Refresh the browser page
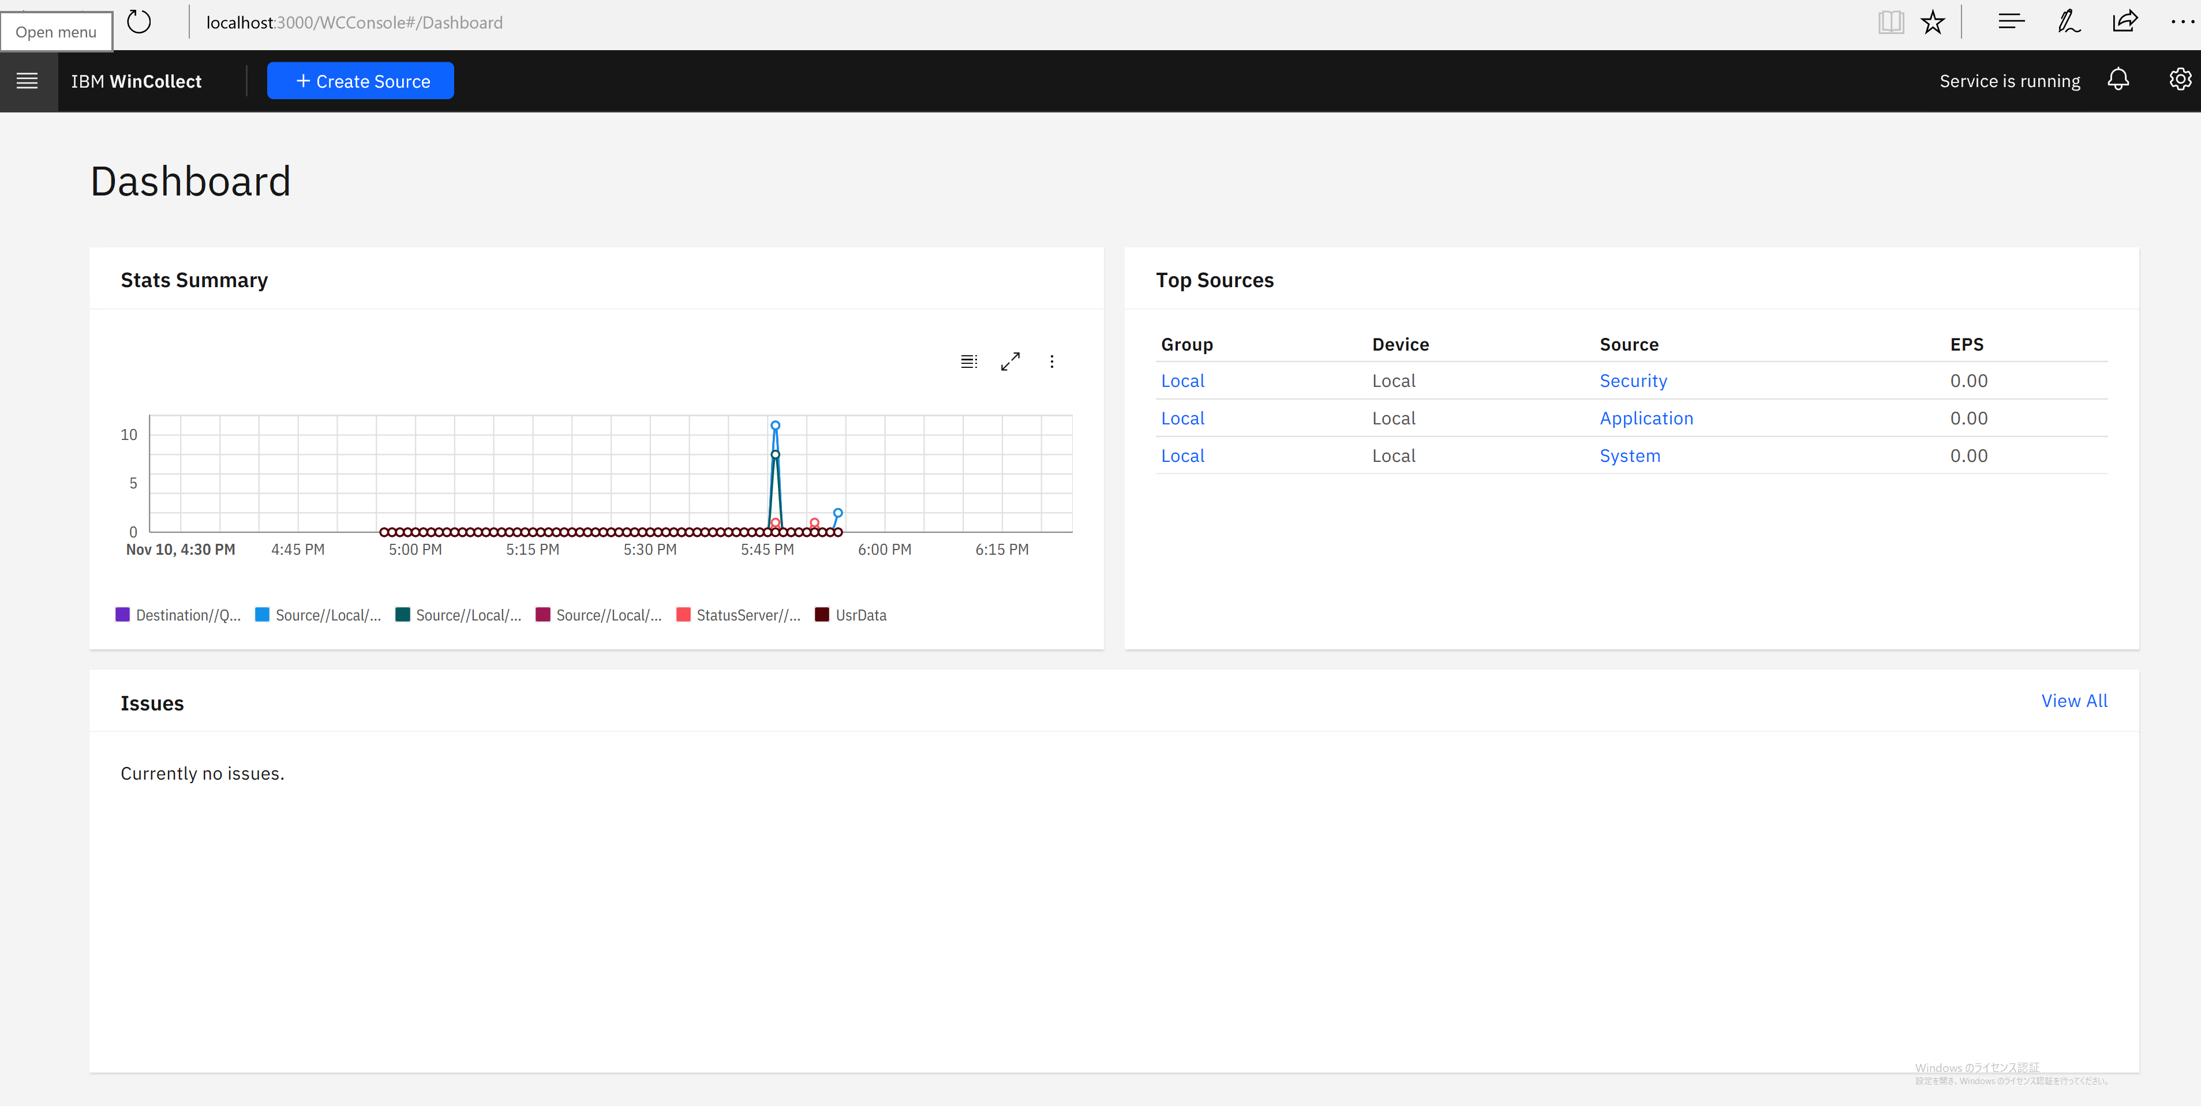This screenshot has width=2201, height=1106. coord(139,22)
